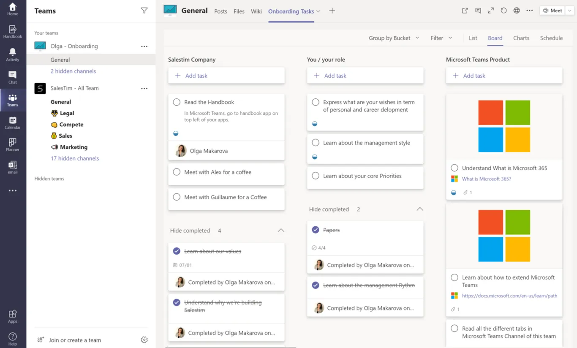Click the General channel team avatar in header
The image size is (577, 348).
170,10
